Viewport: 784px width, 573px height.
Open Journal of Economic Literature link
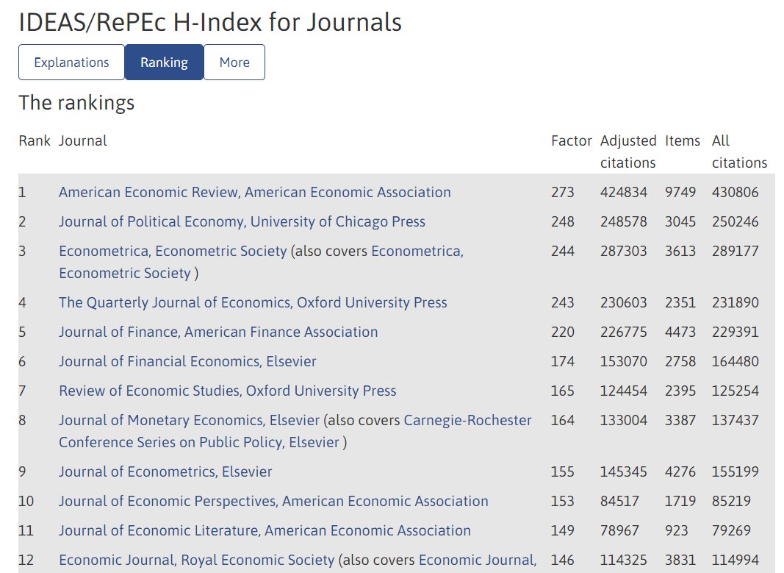[265, 531]
